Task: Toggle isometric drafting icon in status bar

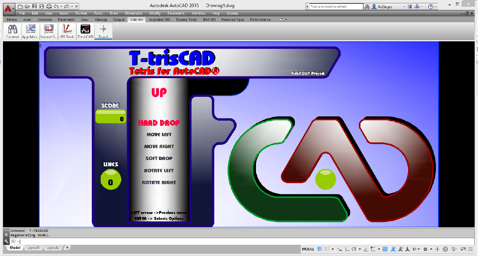Action: 366,249
